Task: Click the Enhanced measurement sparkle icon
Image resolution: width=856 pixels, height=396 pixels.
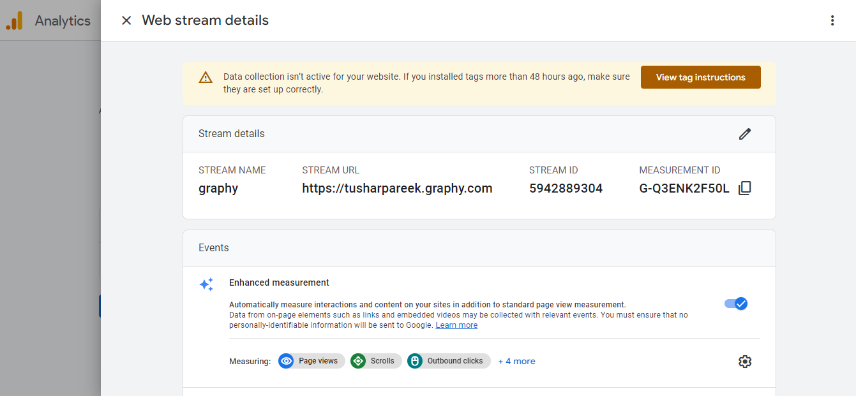Action: (206, 284)
